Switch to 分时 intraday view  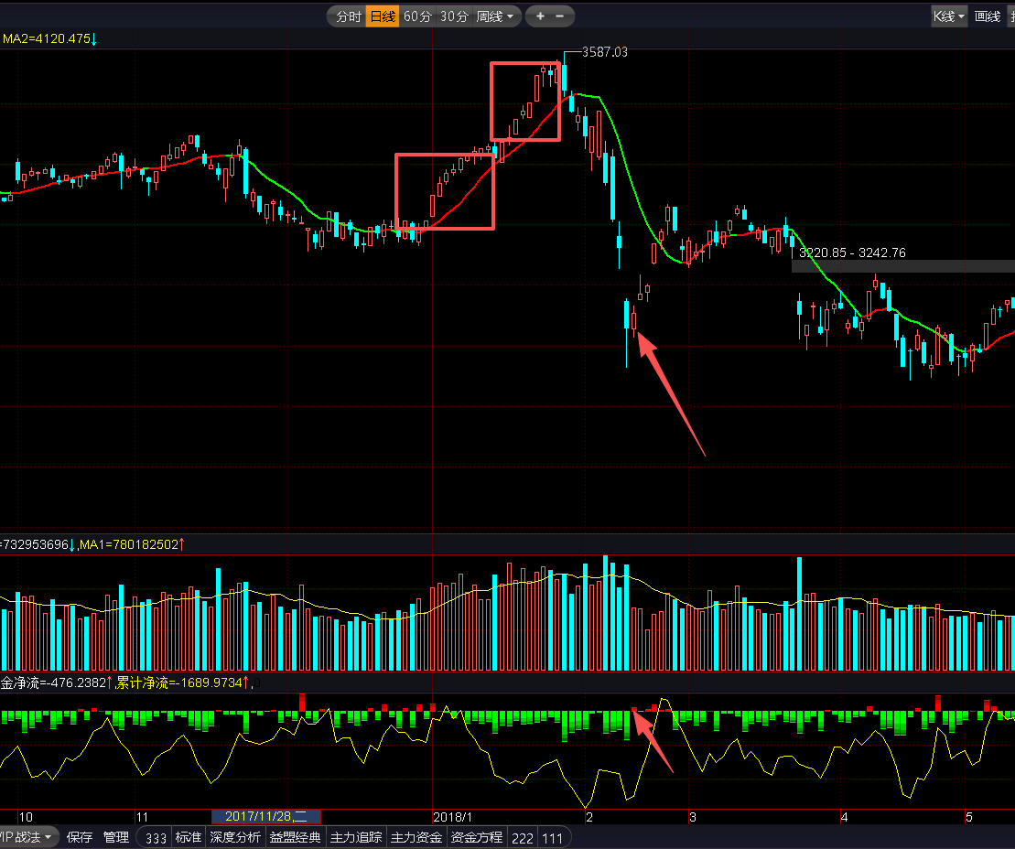(x=348, y=16)
